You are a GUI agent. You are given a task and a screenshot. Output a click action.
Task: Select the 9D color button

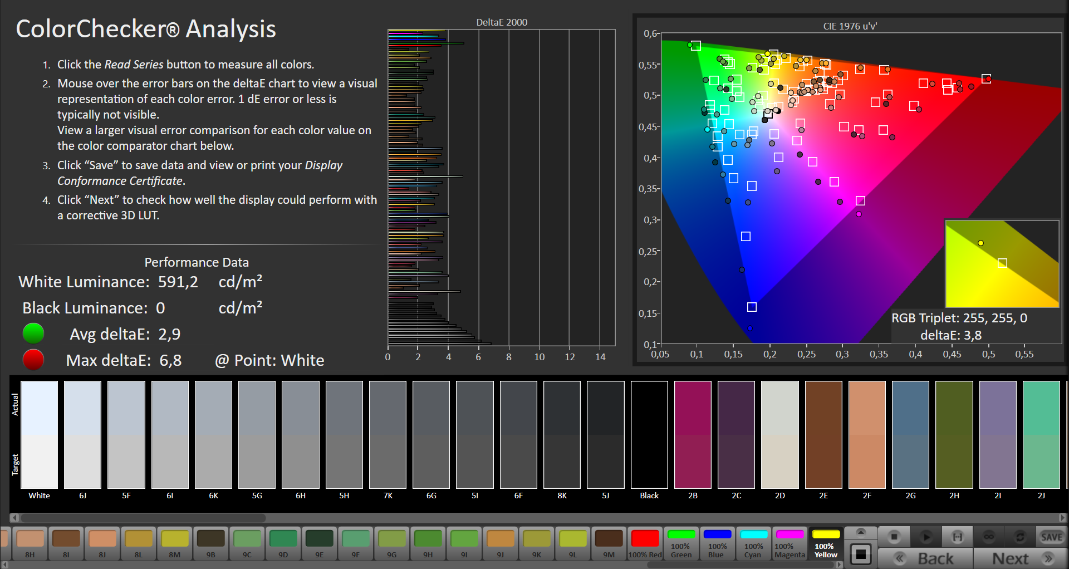pyautogui.click(x=283, y=543)
